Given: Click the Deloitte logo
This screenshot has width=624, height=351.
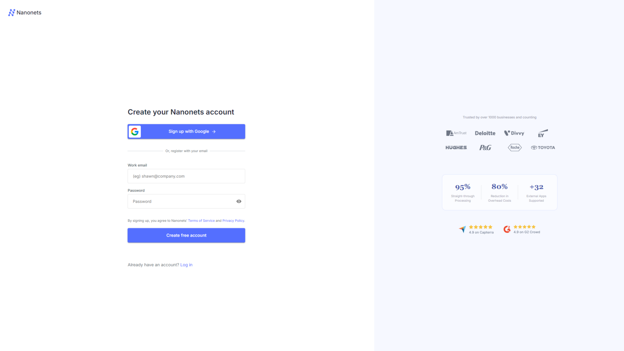Looking at the screenshot, I should [485, 133].
